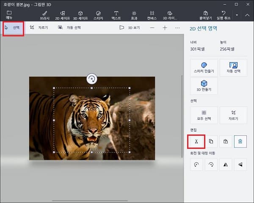Rotate selection left (counterclockwise)
The image size is (254, 203).
point(196,165)
